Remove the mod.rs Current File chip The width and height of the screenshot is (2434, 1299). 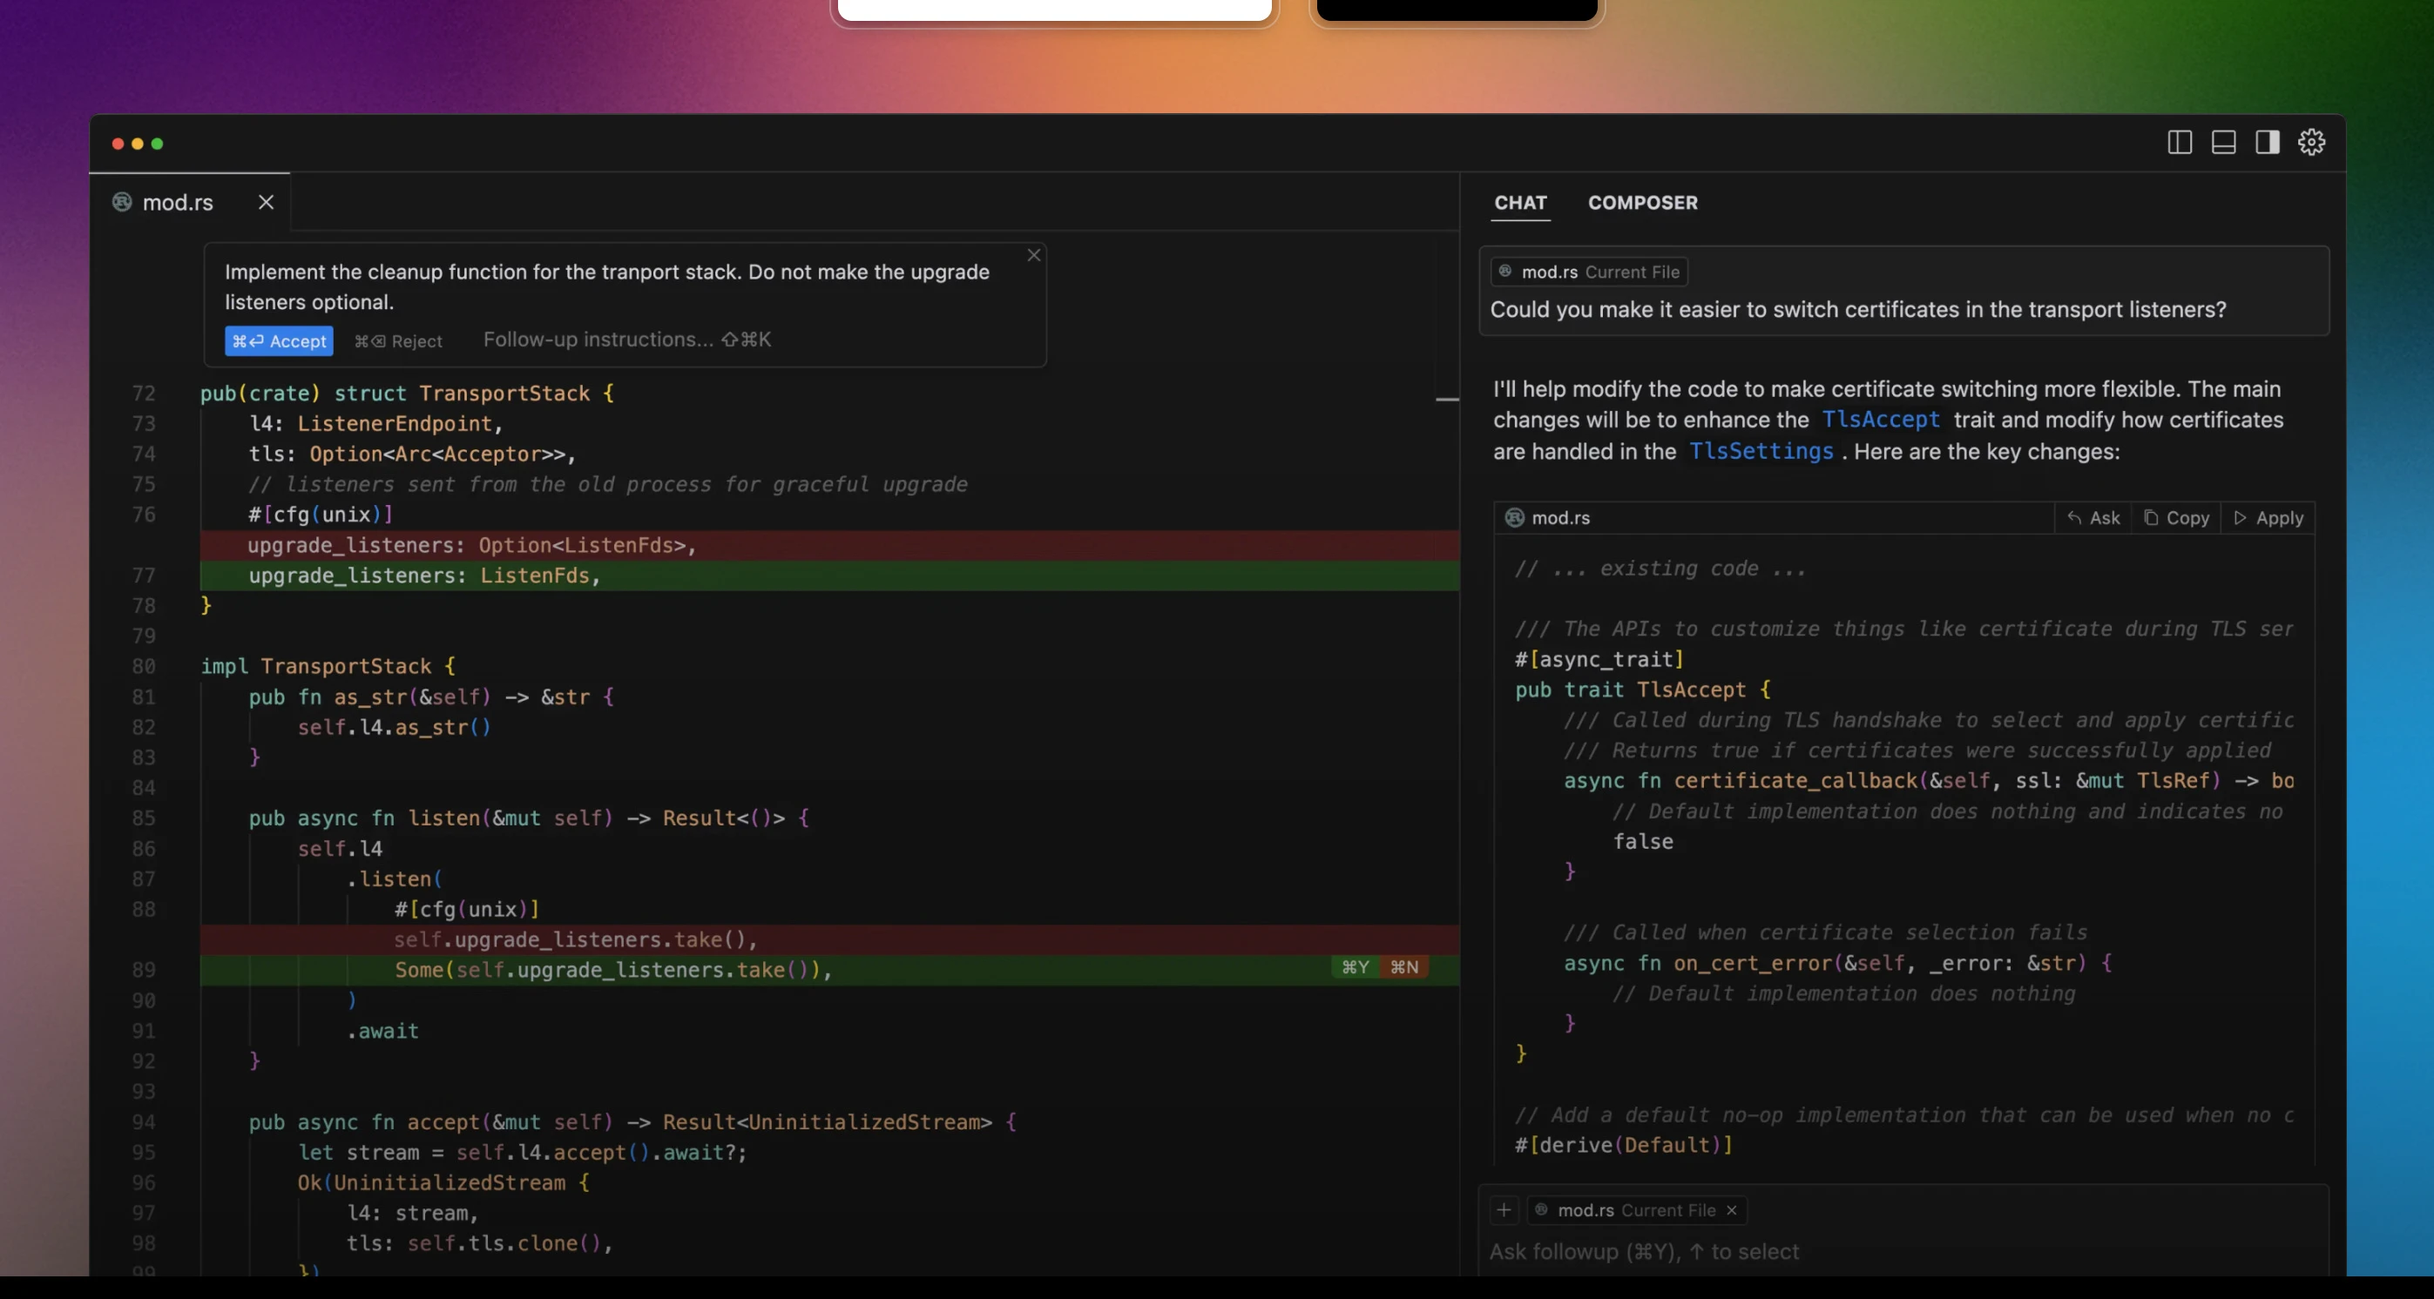[x=1731, y=1210]
